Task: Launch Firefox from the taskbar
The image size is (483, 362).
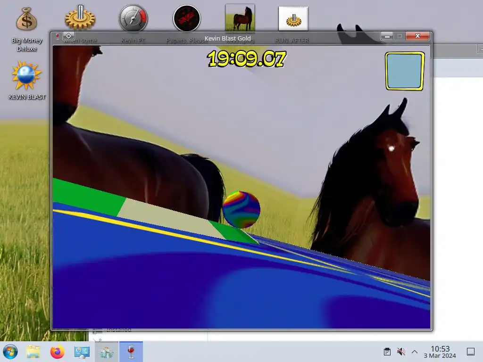Action: pyautogui.click(x=57, y=352)
